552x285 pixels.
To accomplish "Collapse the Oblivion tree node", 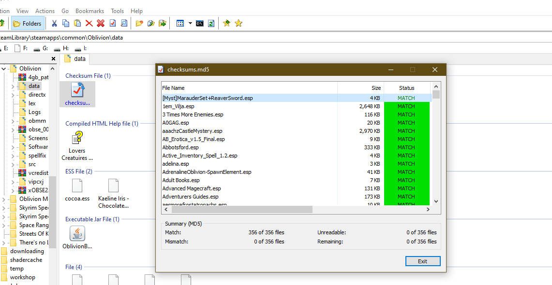I will tap(4, 69).
